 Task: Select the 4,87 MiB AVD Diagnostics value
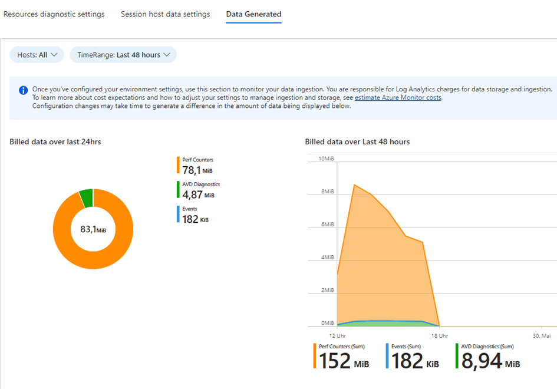(198, 194)
